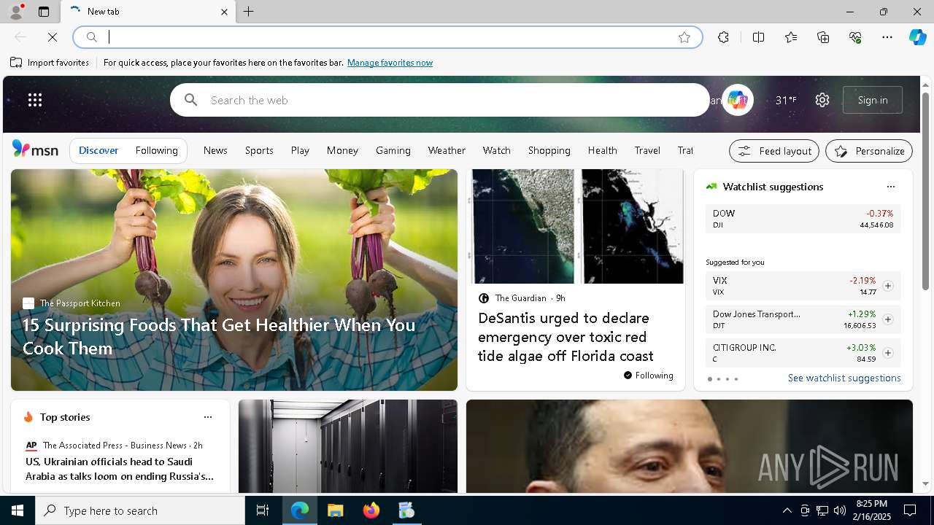This screenshot has width=934, height=525.
Task: Open volume control in tray
Action: coord(840,510)
